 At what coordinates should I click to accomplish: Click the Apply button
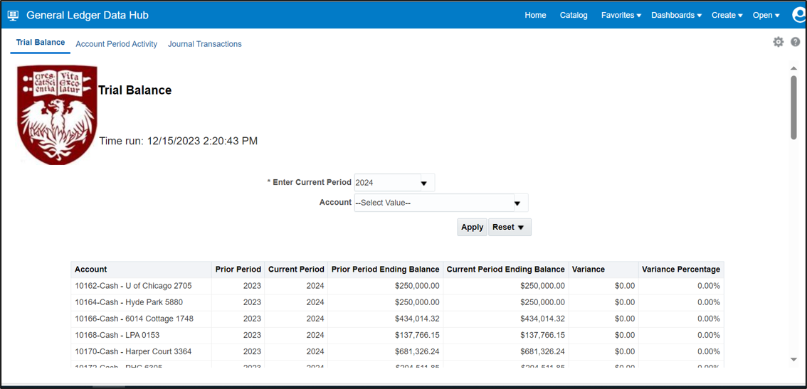pyautogui.click(x=472, y=227)
